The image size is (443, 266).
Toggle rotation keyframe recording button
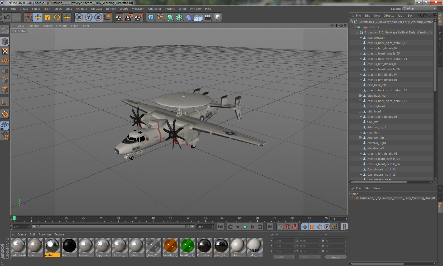pos(320,227)
